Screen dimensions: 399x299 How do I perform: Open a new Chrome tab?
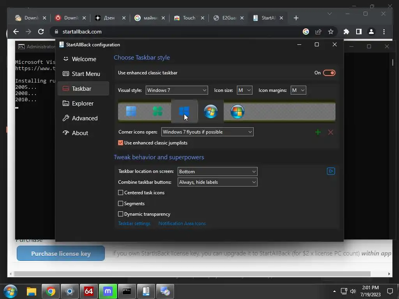pyautogui.click(x=296, y=18)
